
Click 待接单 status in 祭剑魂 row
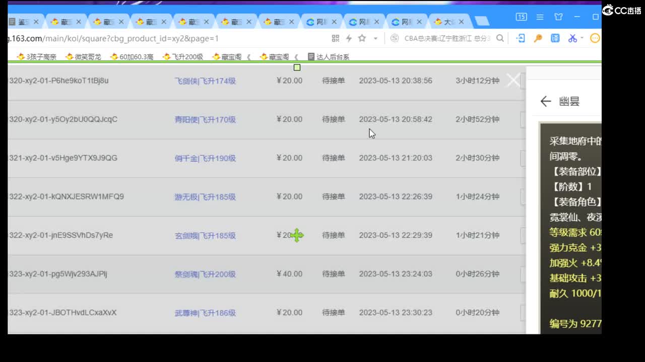point(334,274)
